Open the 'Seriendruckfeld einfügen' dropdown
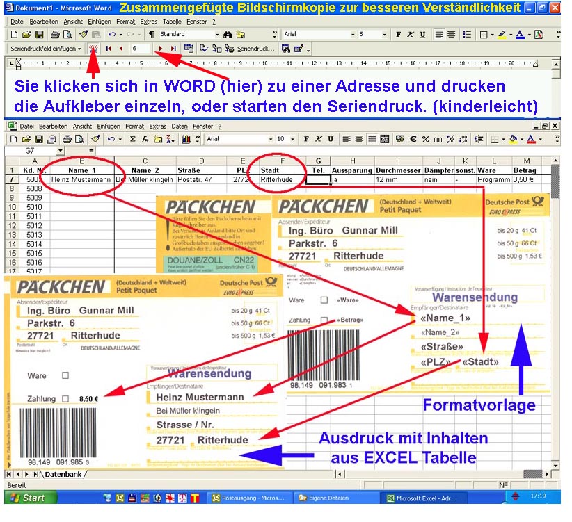 46,49
